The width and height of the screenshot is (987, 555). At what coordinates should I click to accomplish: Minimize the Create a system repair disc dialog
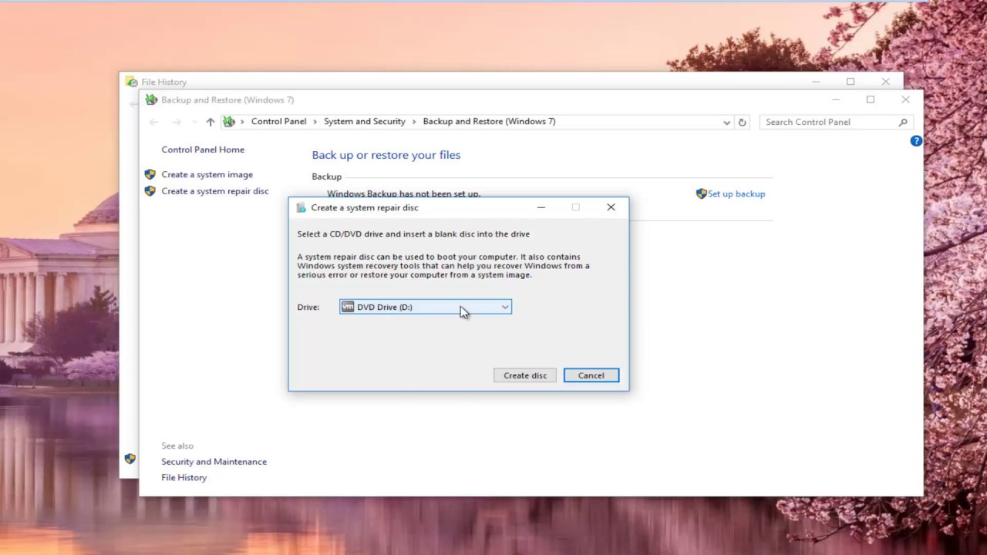541,207
